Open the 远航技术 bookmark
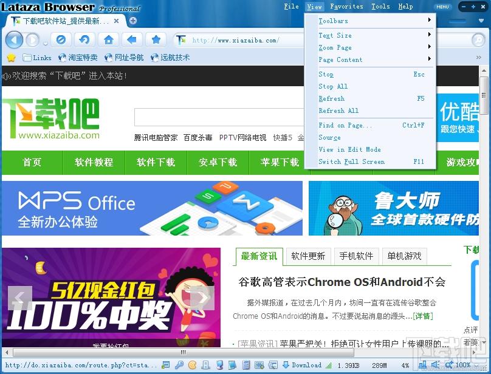491x374 pixels. pos(170,58)
